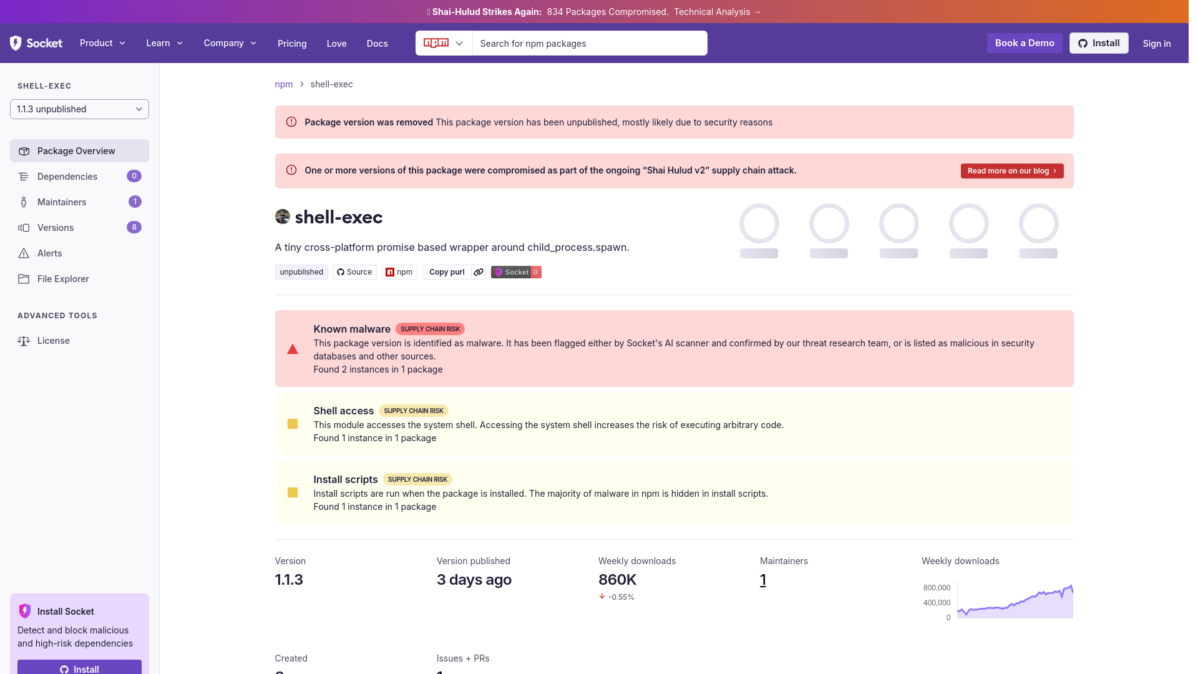Open shell-exec on npm via the npm badge
The height and width of the screenshot is (674, 1198).
[399, 272]
